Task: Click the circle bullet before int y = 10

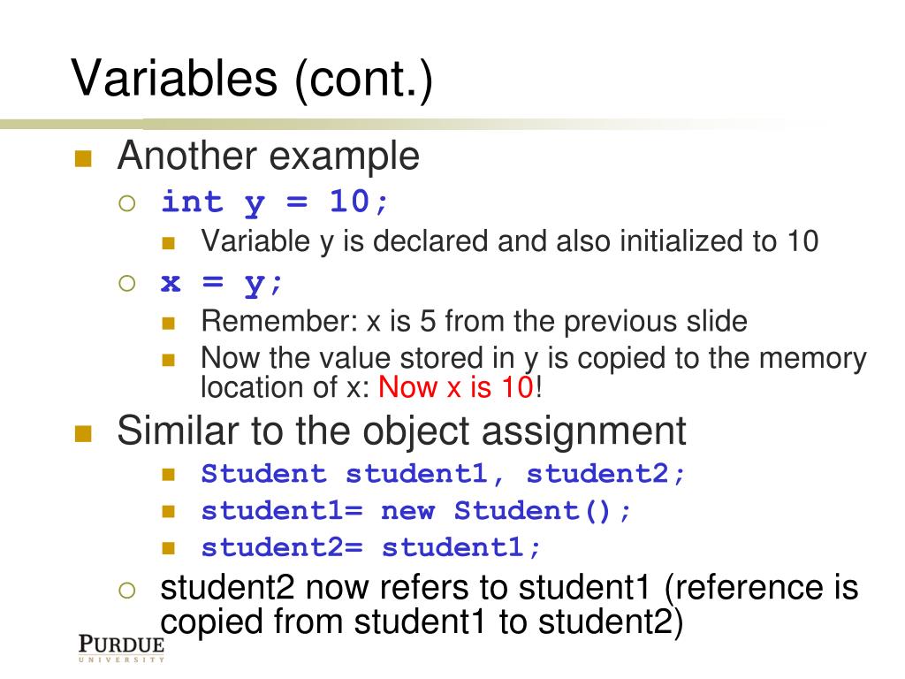Action: coord(127,203)
